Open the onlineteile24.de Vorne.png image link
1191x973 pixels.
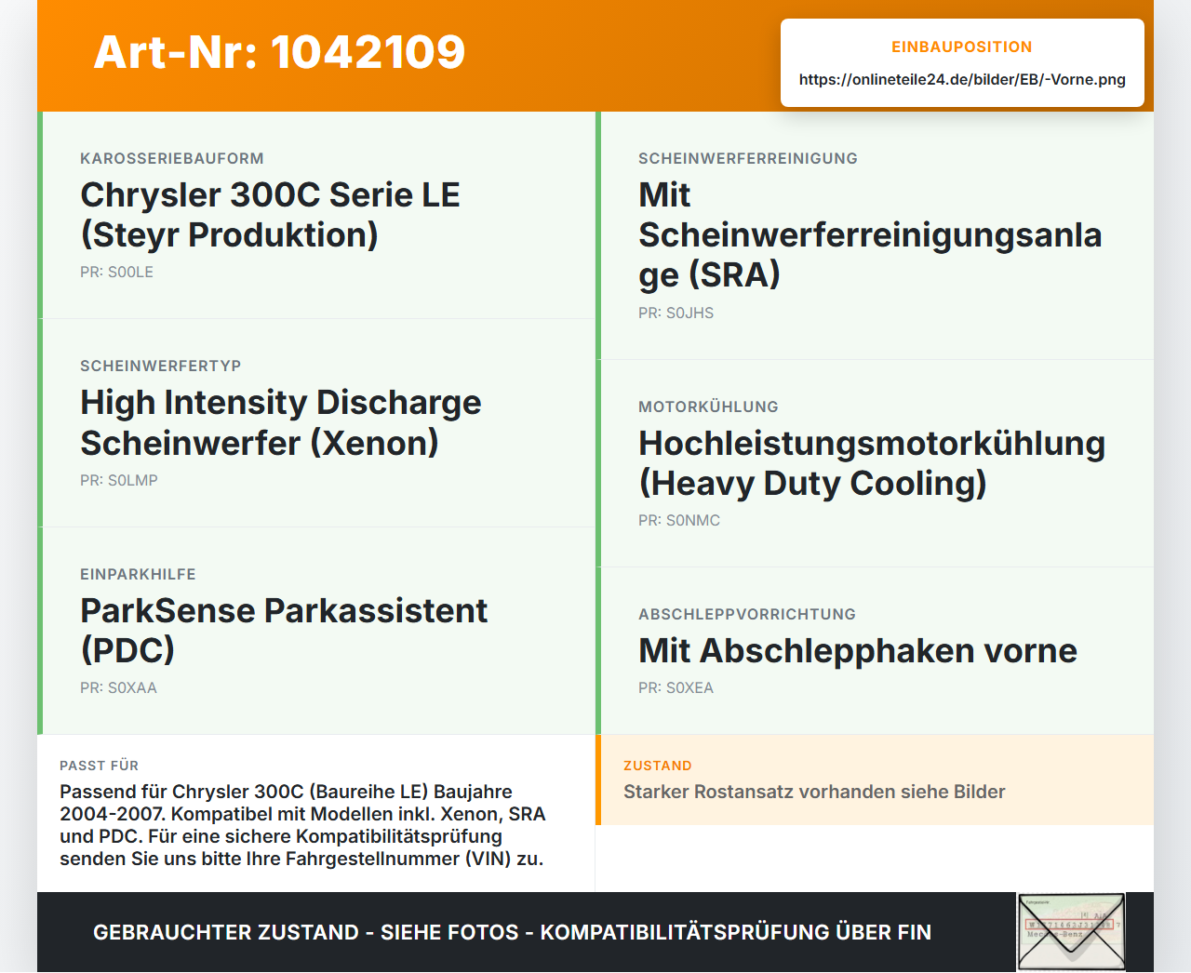[x=962, y=79]
